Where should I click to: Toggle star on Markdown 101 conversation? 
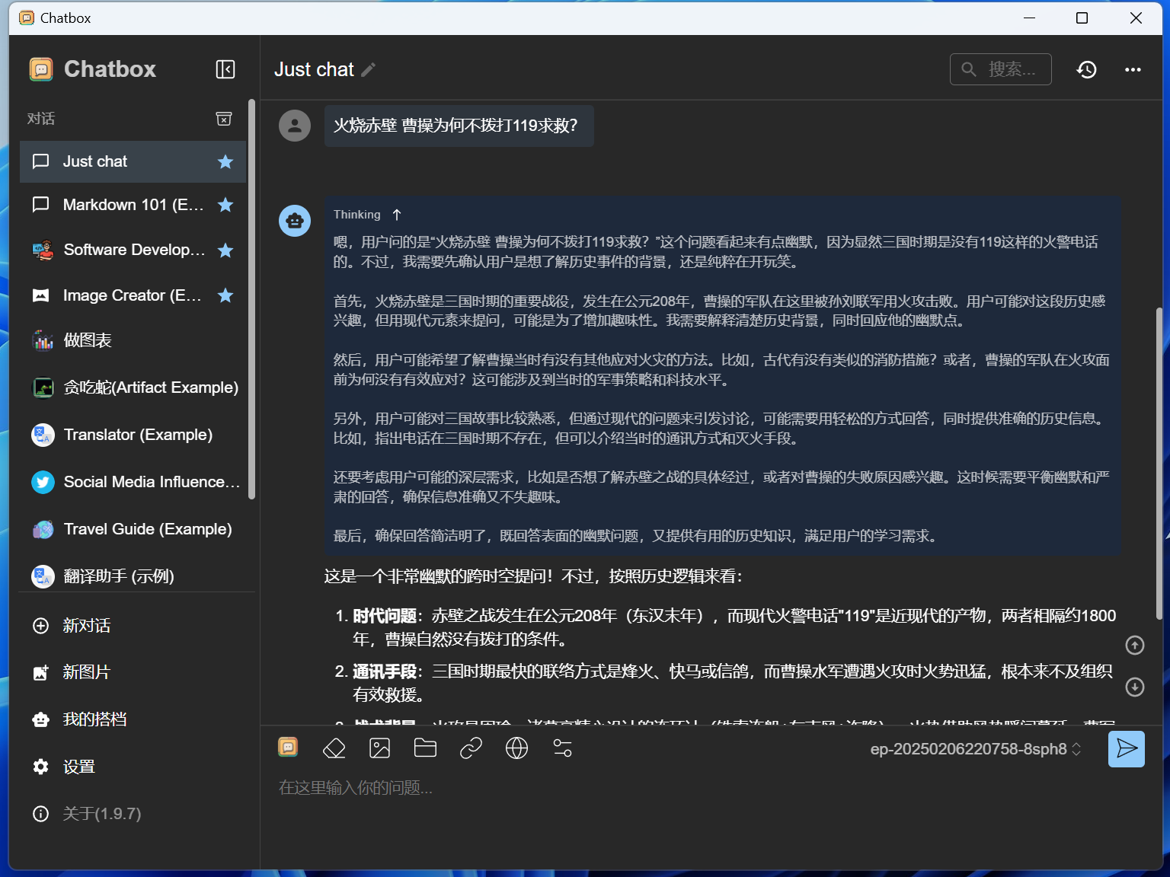tap(225, 205)
